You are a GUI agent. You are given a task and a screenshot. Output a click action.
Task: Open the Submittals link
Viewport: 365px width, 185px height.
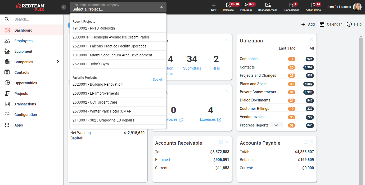pyautogui.click(x=192, y=68)
